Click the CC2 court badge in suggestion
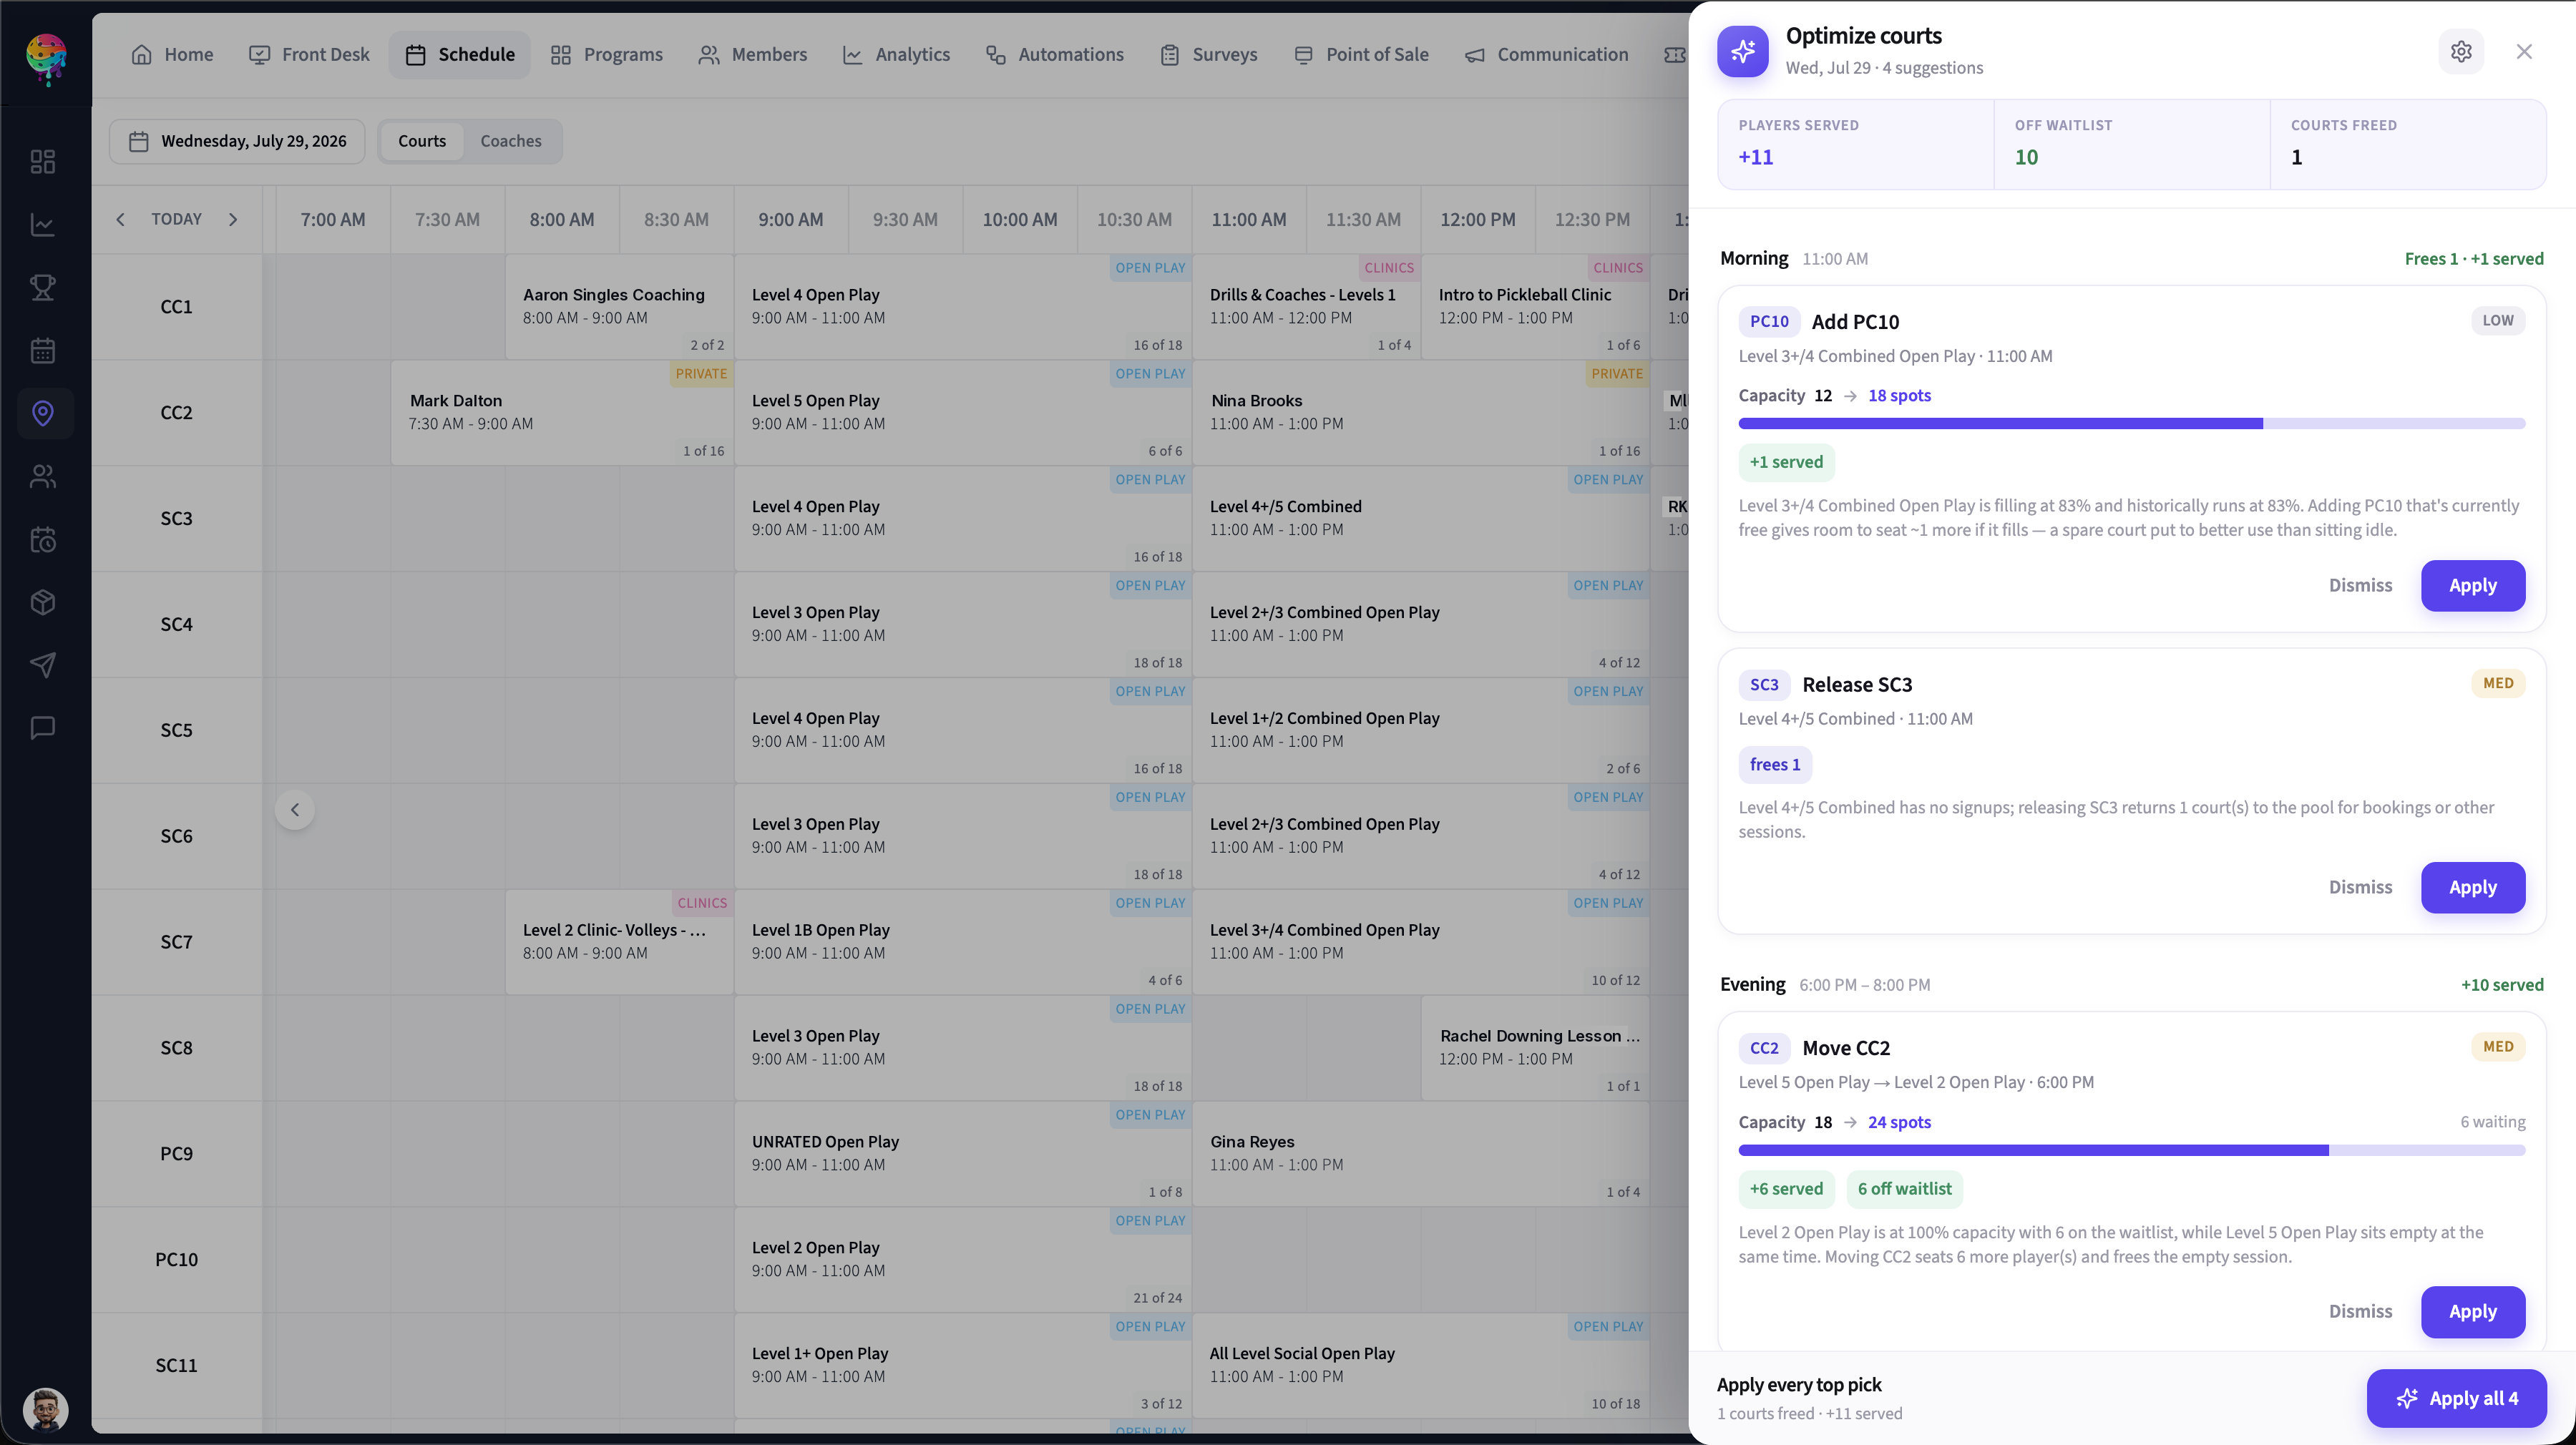The height and width of the screenshot is (1445, 2576). click(x=1764, y=1048)
